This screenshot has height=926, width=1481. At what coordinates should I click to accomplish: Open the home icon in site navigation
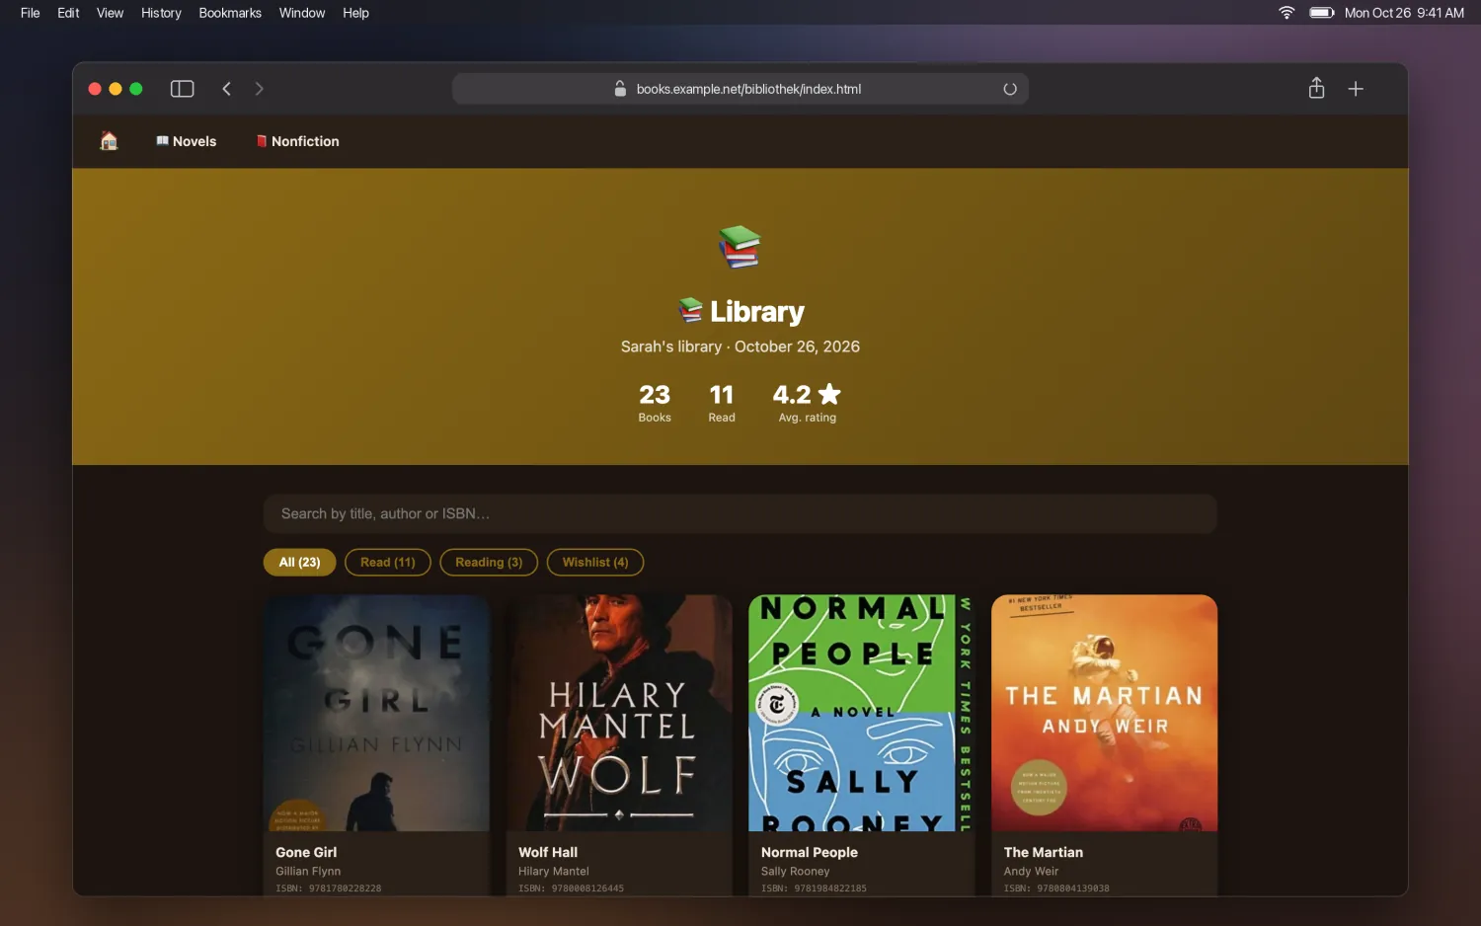point(109,141)
